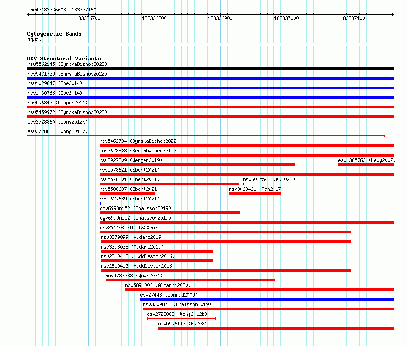Viewport: 407px width, 346px height.
Task: Select nsv5578621 (Ebert2021) label
Action: click(129, 170)
